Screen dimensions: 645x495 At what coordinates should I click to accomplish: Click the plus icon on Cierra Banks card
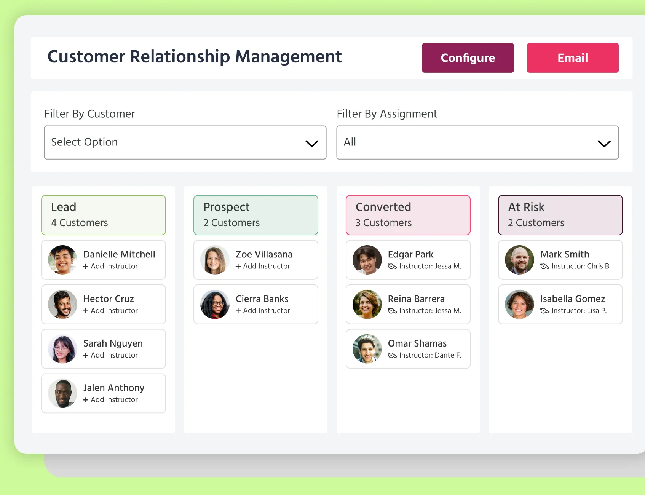click(x=238, y=311)
